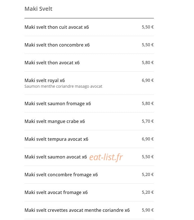Click 6,90 € price of tempura avocat
This screenshot has width=194, height=220.
coord(148,139)
